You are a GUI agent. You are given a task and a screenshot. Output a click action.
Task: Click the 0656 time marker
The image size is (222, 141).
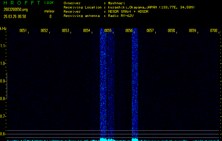point(129,31)
